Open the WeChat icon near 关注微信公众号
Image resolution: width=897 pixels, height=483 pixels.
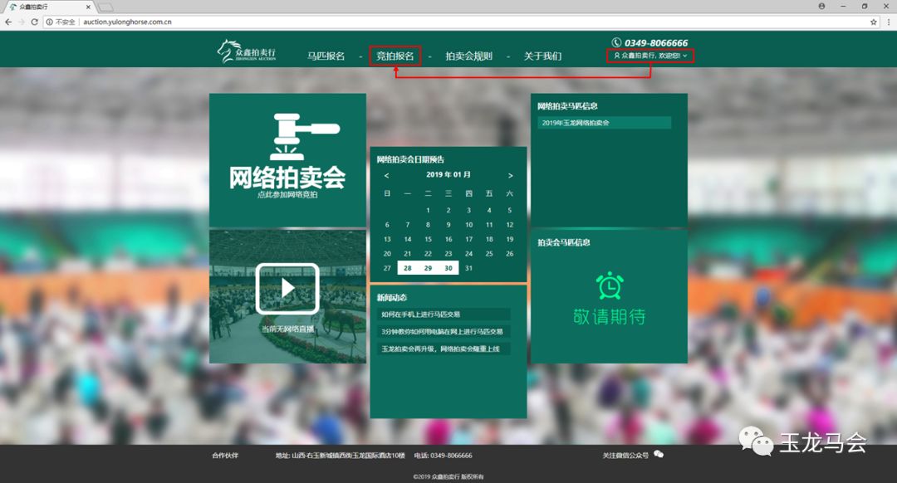click(659, 455)
